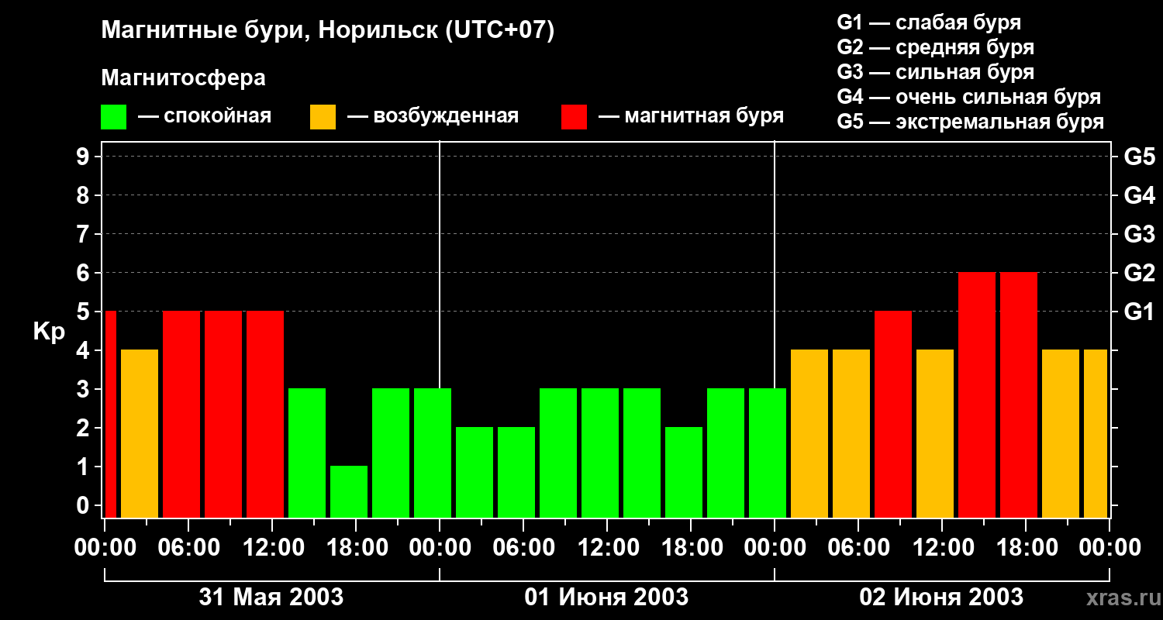Screen dimensions: 1163x620
Task: Click the «— возбужденная» legend label
Action: click(433, 116)
